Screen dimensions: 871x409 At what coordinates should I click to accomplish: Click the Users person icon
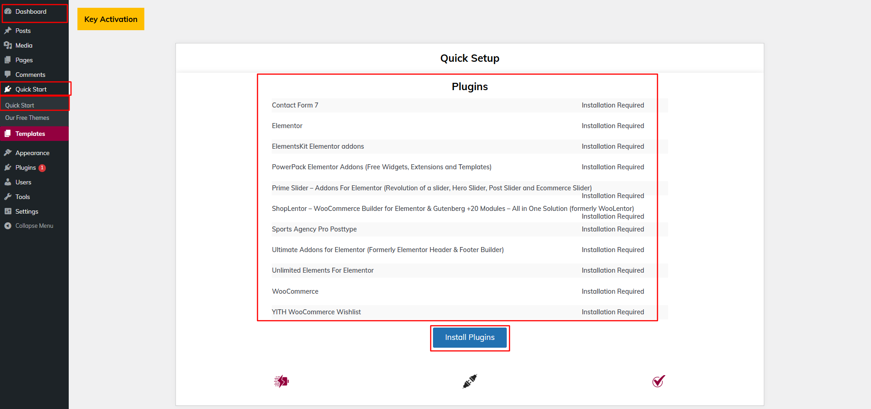coord(8,182)
